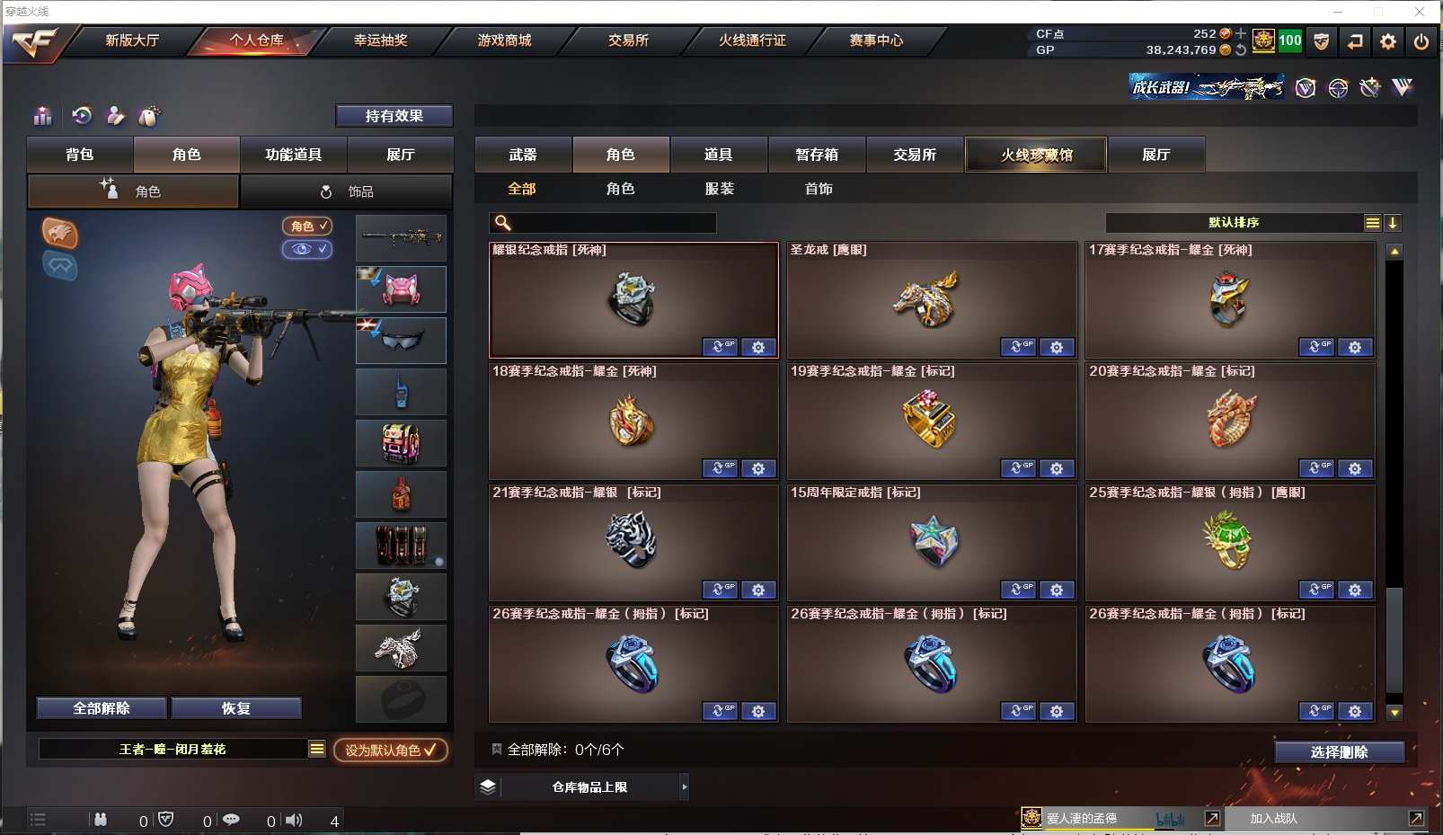Image resolution: width=1443 pixels, height=835 pixels.
Task: Click the speaker volume icon
Action: pos(294,820)
